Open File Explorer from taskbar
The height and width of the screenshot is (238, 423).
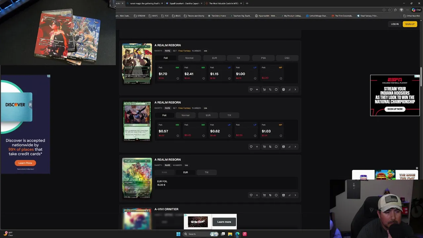click(230, 234)
